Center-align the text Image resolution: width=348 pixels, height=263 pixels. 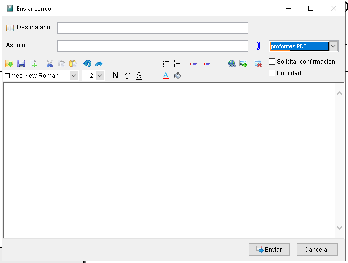(x=127, y=64)
